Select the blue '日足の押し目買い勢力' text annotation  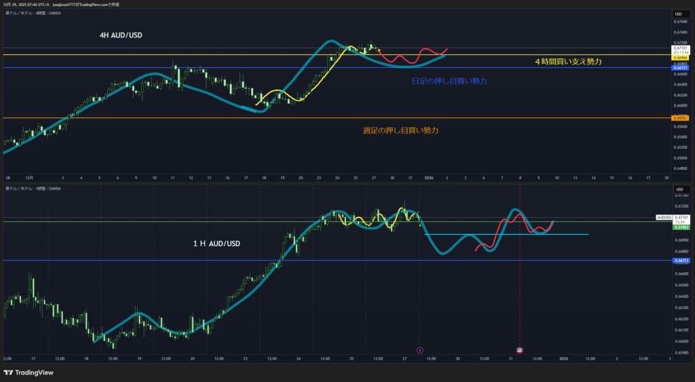(x=449, y=81)
